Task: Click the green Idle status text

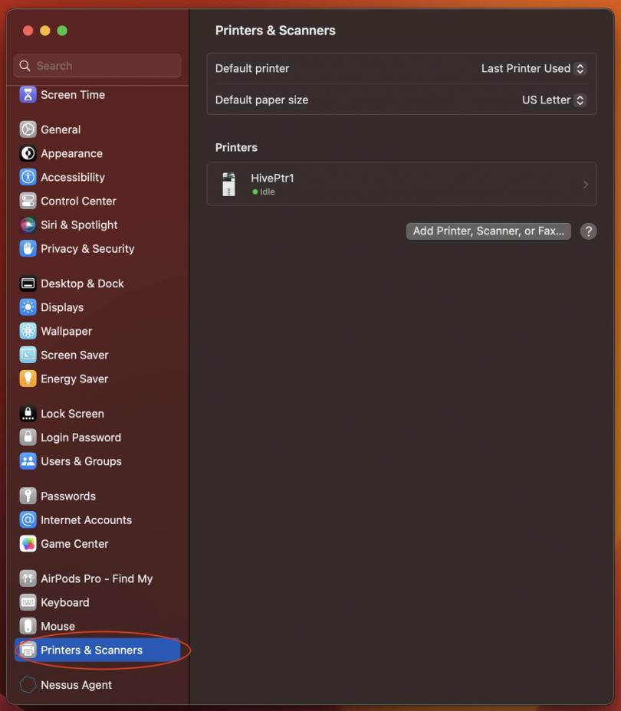Action: click(267, 192)
